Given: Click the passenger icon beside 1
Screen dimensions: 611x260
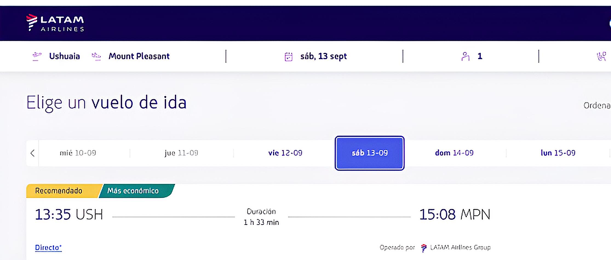Looking at the screenshot, I should (465, 56).
